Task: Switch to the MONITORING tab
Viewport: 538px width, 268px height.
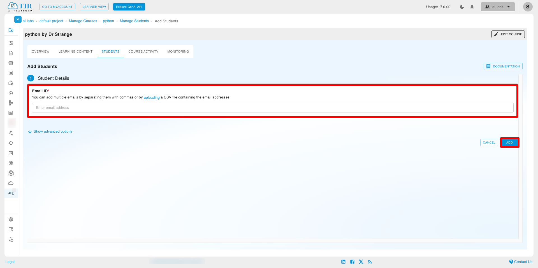Action: (178, 51)
